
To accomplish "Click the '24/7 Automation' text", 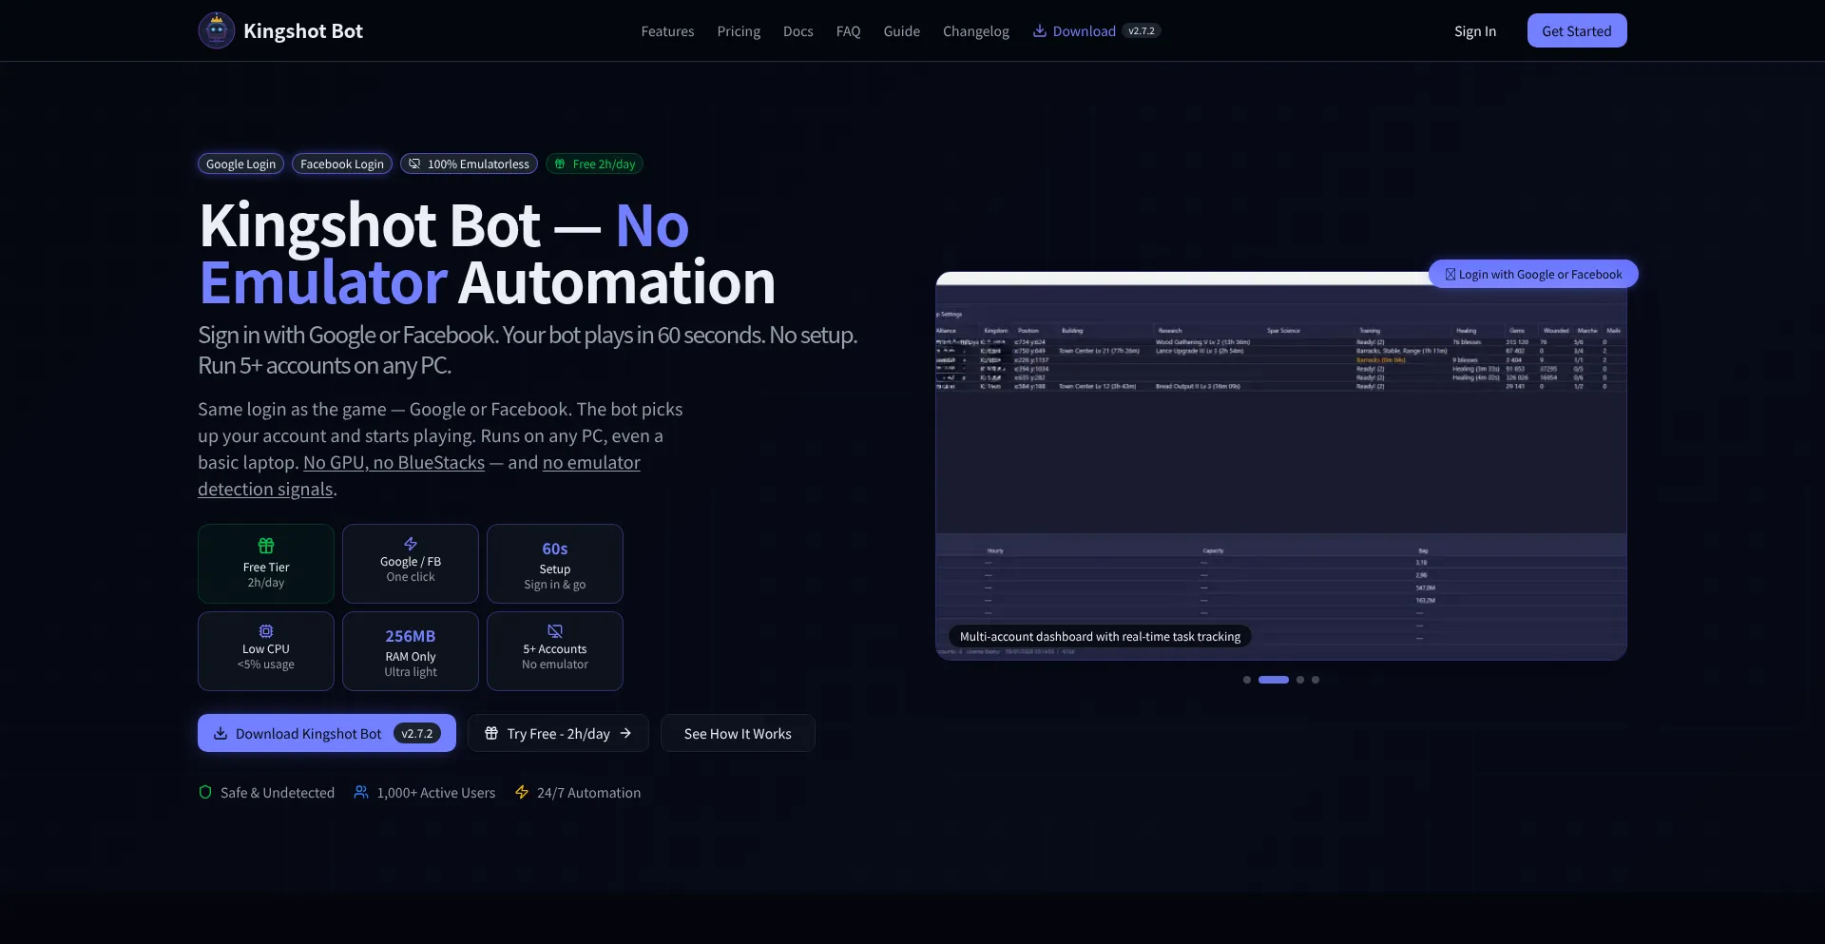I will pyautogui.click(x=588, y=792).
